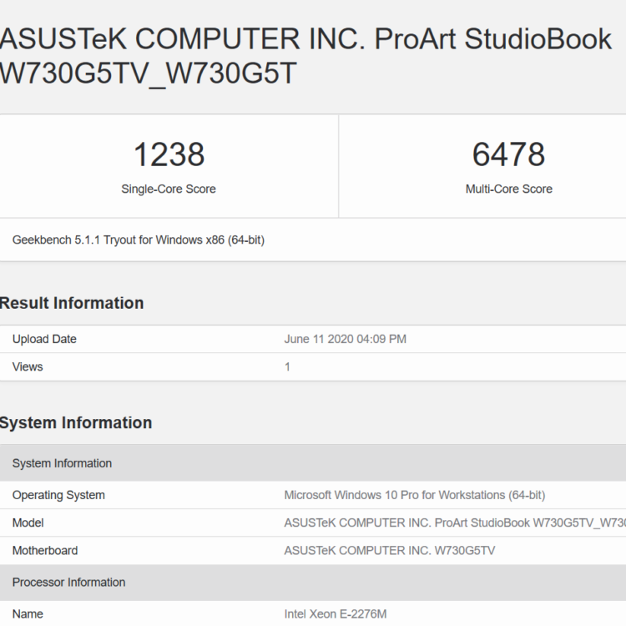Select the Motherboard row label

(45, 550)
